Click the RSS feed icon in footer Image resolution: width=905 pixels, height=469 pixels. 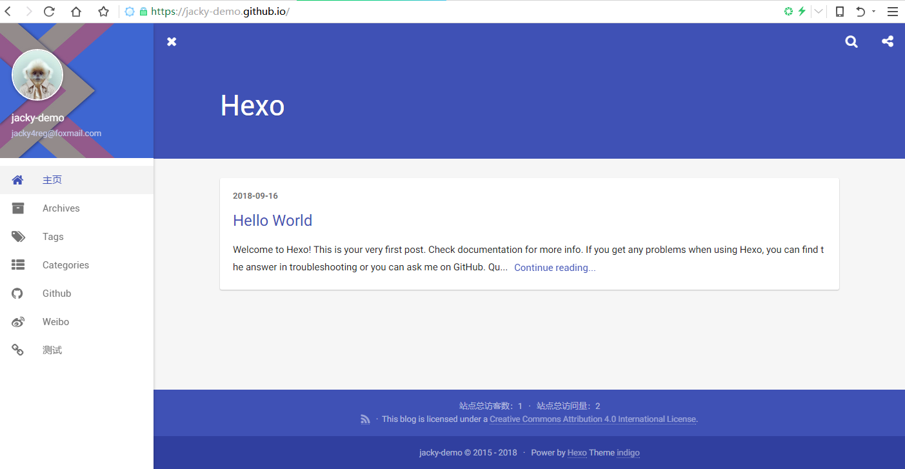[365, 419]
